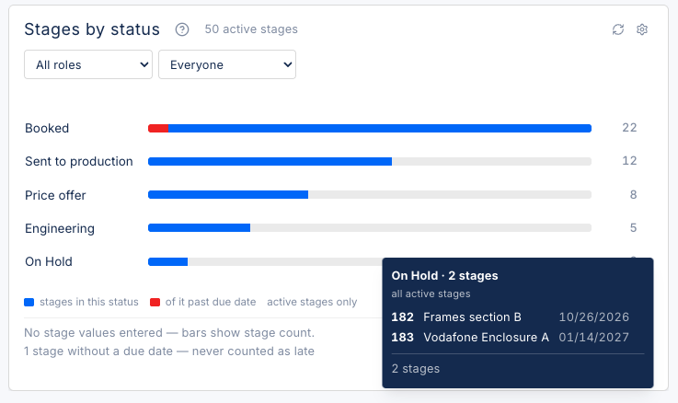
Task: Click the due date 01/14/2027
Action: (x=593, y=338)
